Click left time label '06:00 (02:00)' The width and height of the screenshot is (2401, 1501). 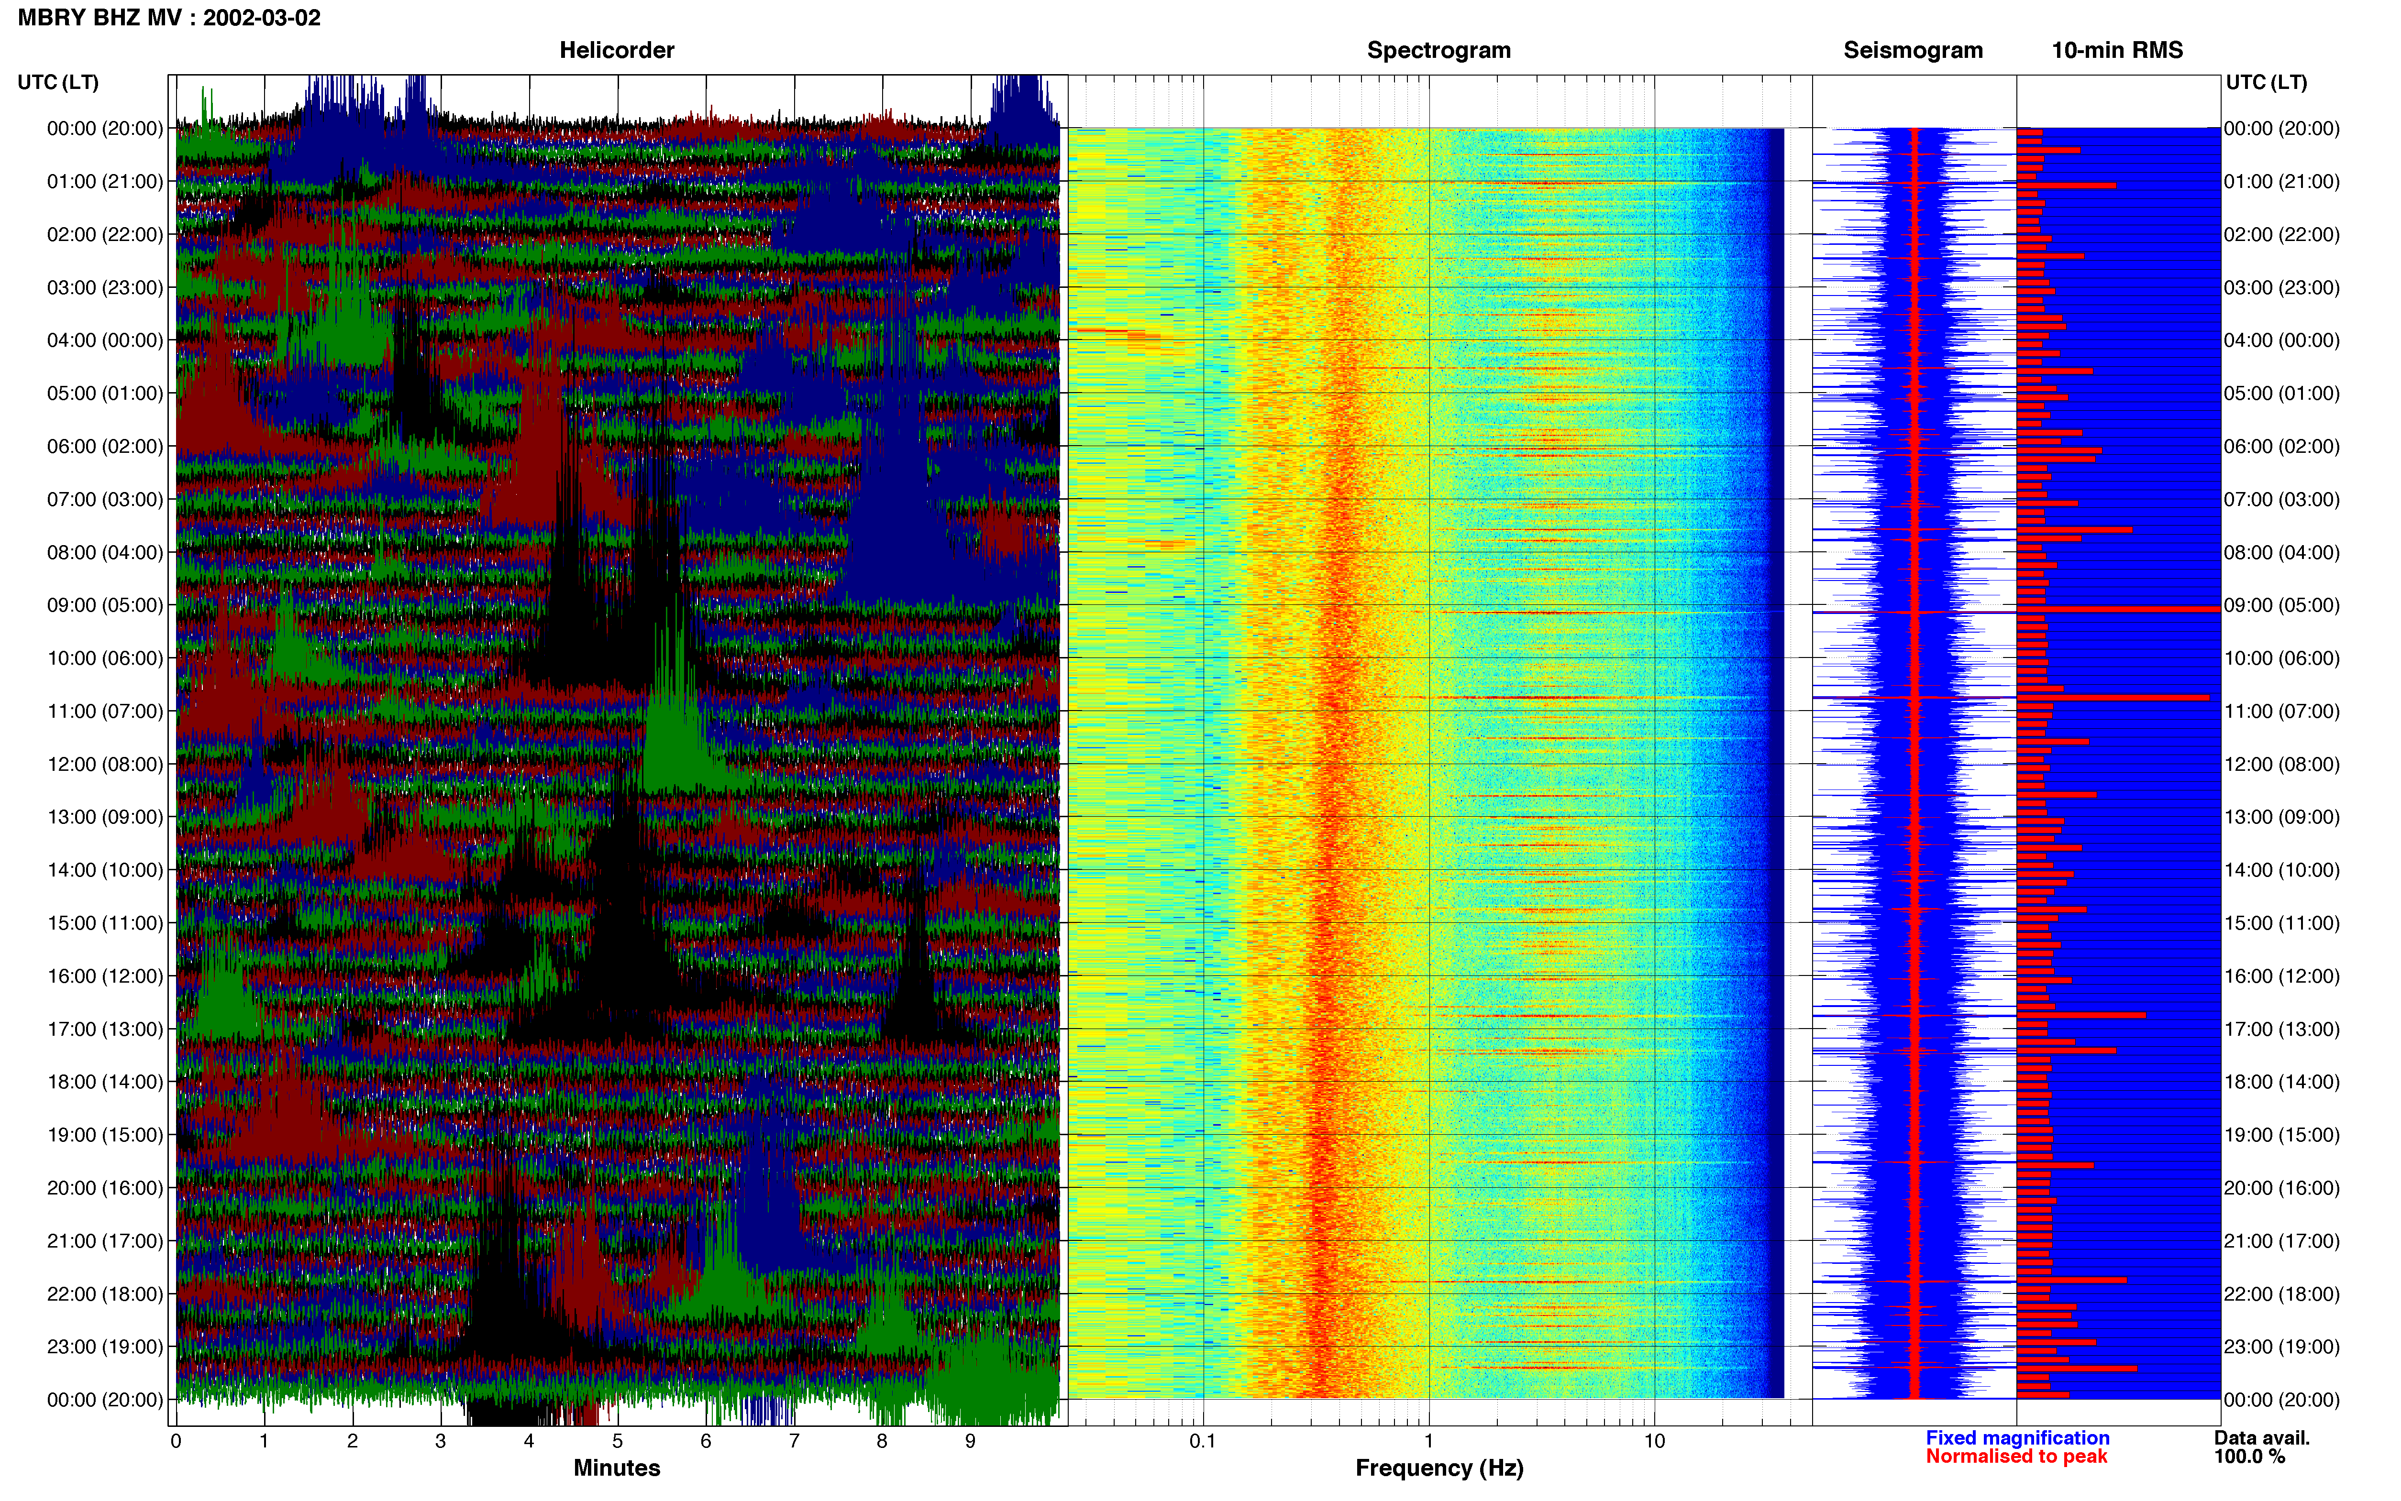pyautogui.click(x=105, y=447)
